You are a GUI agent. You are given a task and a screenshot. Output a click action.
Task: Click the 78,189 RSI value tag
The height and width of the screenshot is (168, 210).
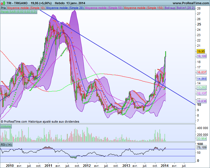coord(202,147)
